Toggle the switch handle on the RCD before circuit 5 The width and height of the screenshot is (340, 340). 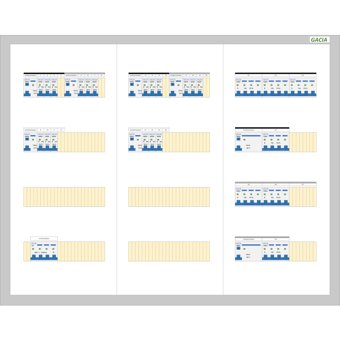point(74,81)
